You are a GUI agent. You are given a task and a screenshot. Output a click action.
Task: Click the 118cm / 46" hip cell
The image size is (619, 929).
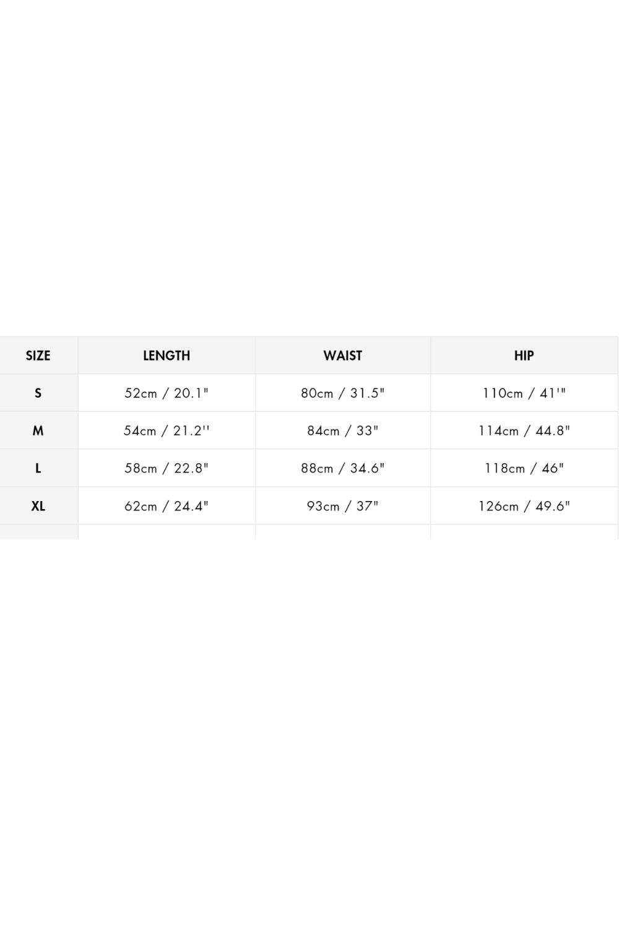pyautogui.click(x=524, y=468)
